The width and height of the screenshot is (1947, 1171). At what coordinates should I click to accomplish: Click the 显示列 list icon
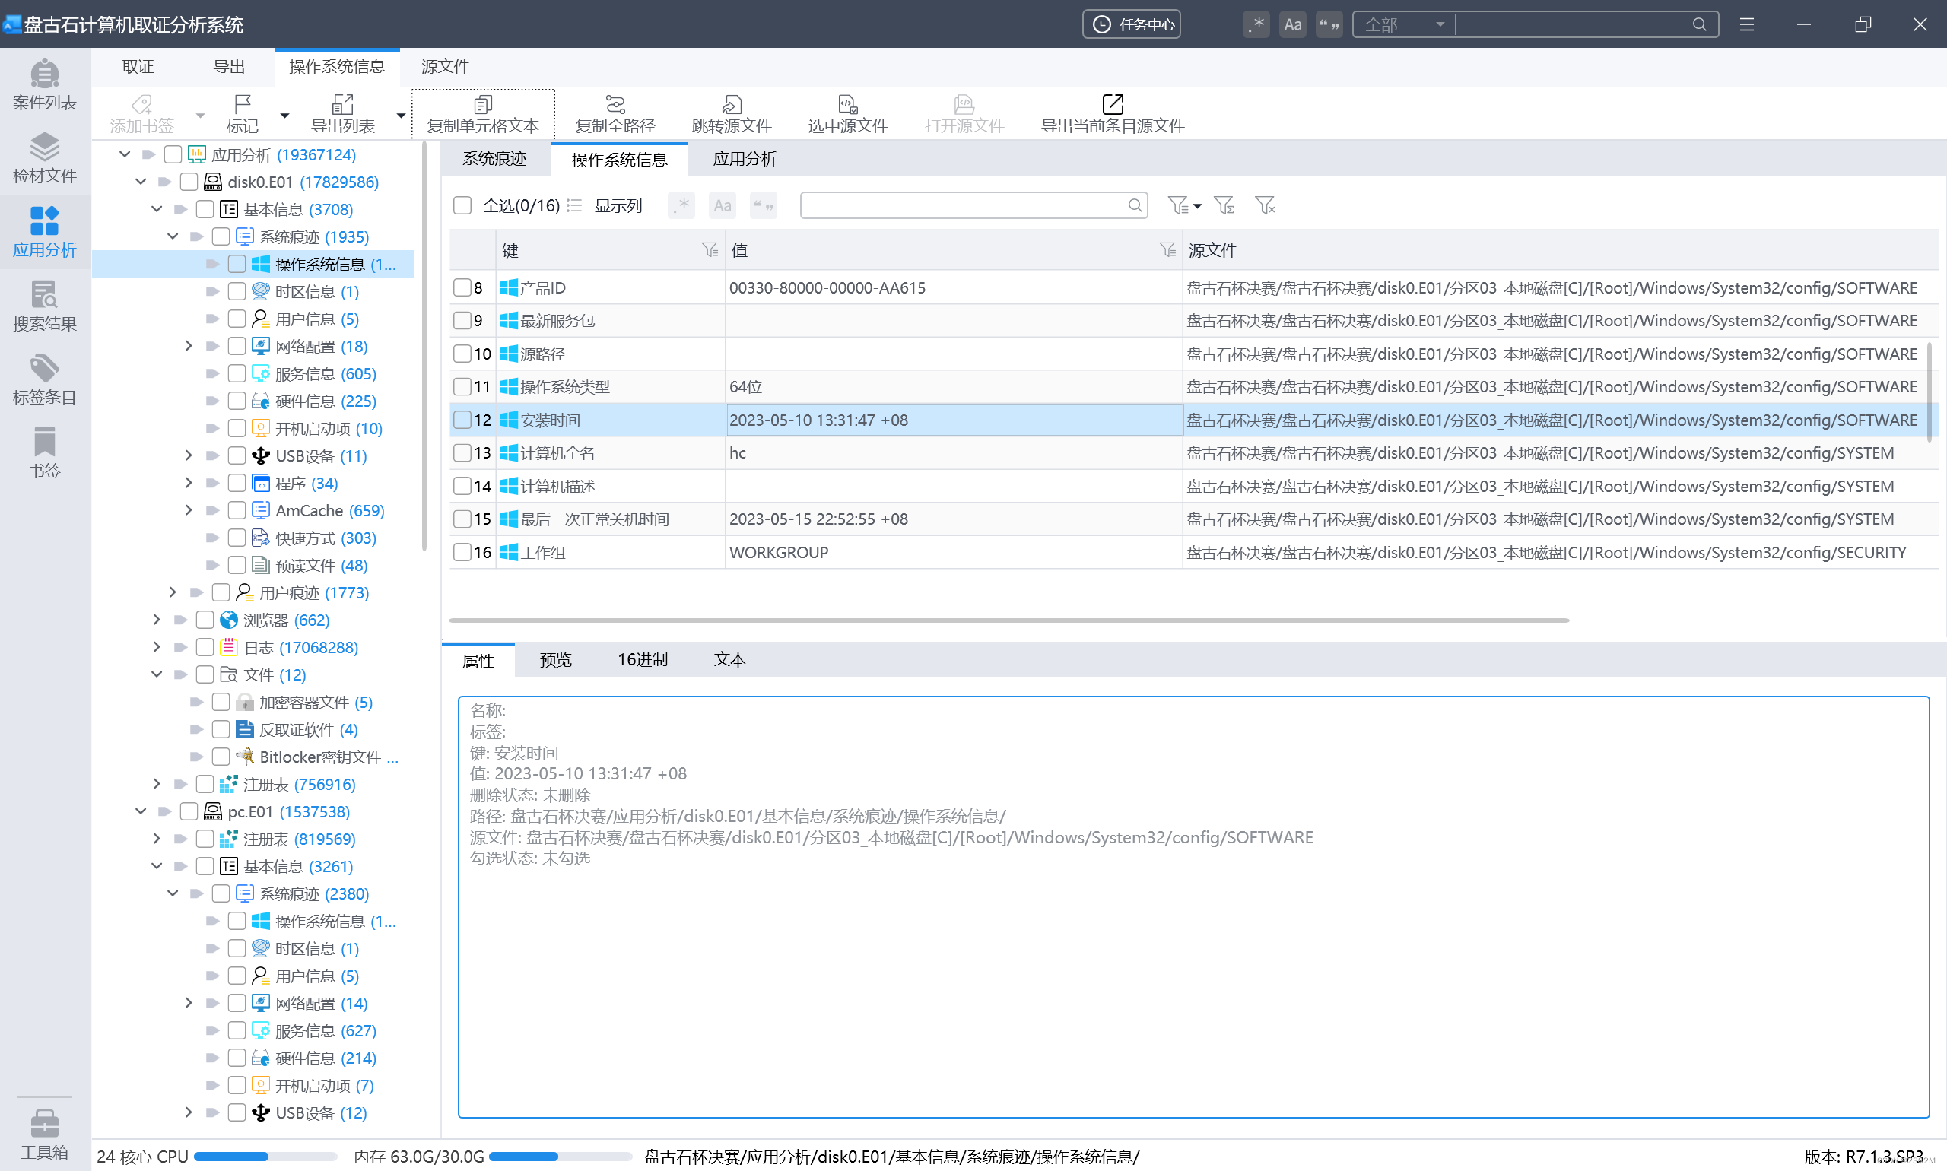574,205
